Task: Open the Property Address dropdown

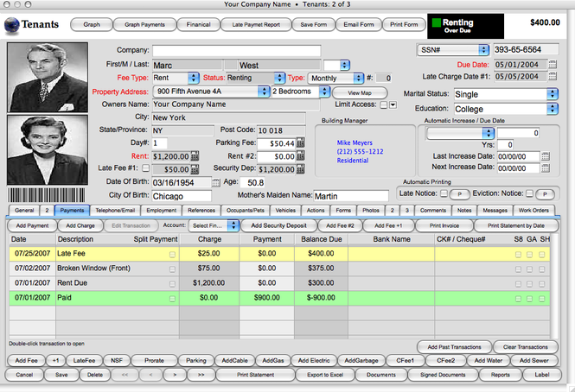Action: point(264,92)
